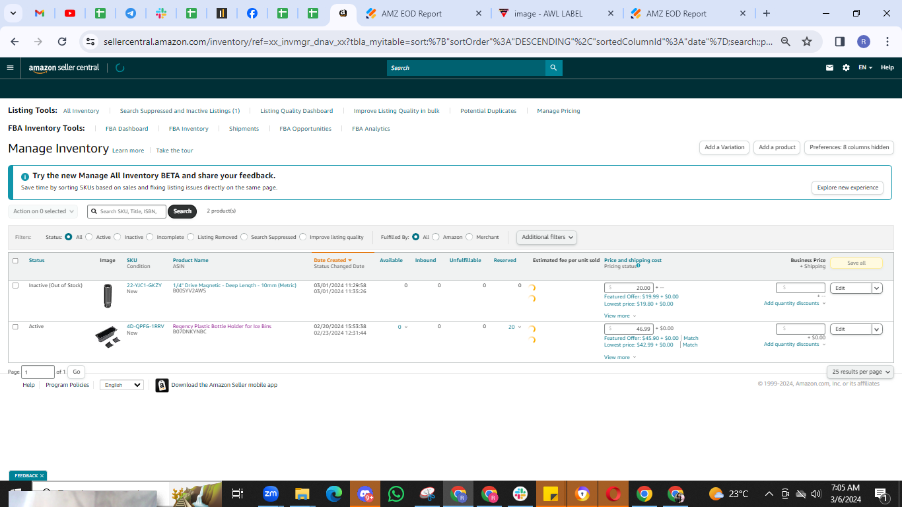Click the Explore new experience button

848,187
